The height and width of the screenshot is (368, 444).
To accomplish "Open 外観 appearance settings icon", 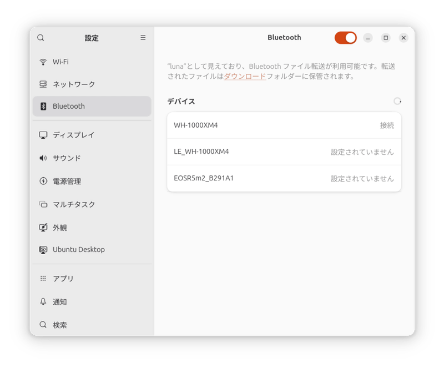I will pyautogui.click(x=43, y=228).
